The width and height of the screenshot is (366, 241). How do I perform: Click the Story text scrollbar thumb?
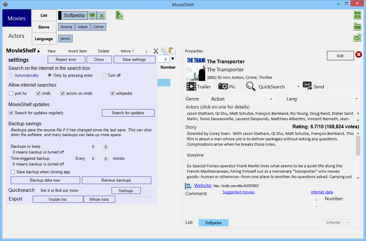coord(358,145)
